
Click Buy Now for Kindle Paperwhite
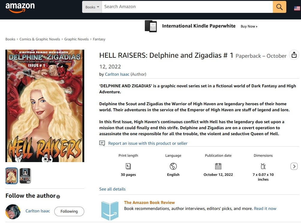pyautogui.click(x=249, y=26)
